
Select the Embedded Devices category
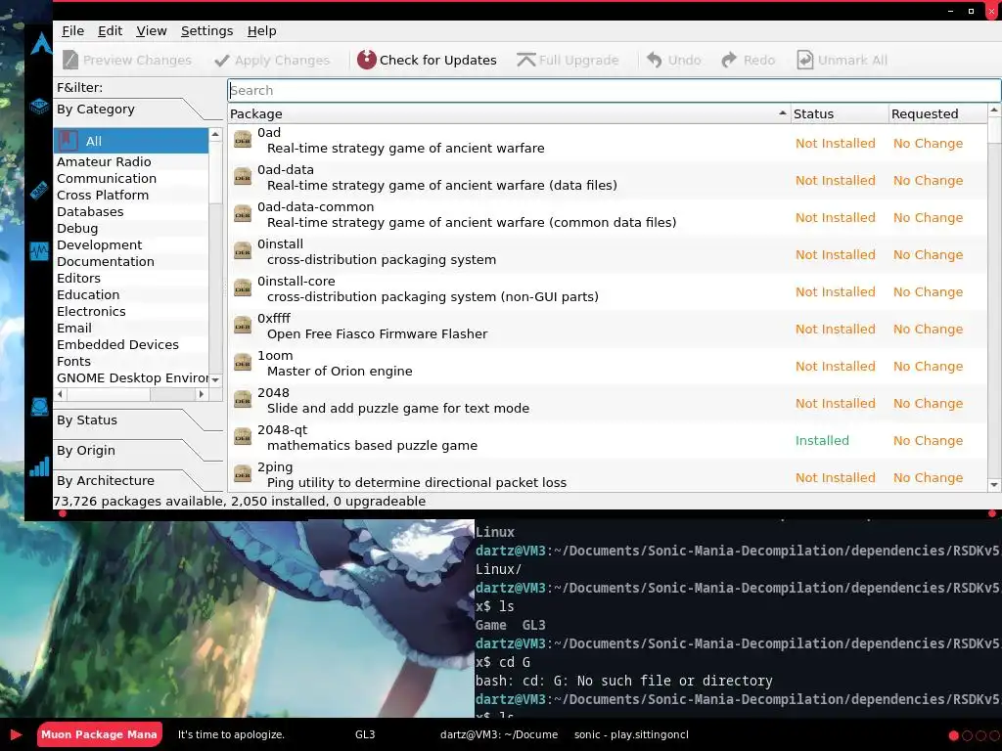(131, 344)
